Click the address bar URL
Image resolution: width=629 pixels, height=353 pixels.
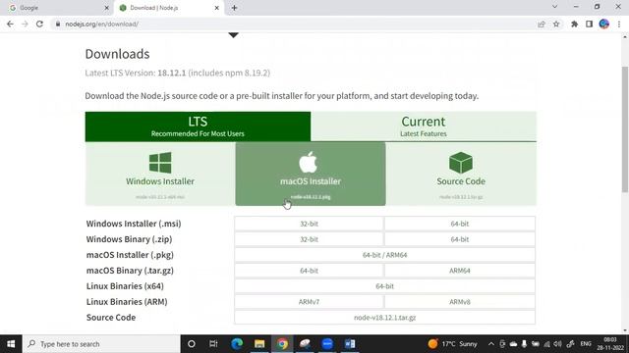(101, 24)
